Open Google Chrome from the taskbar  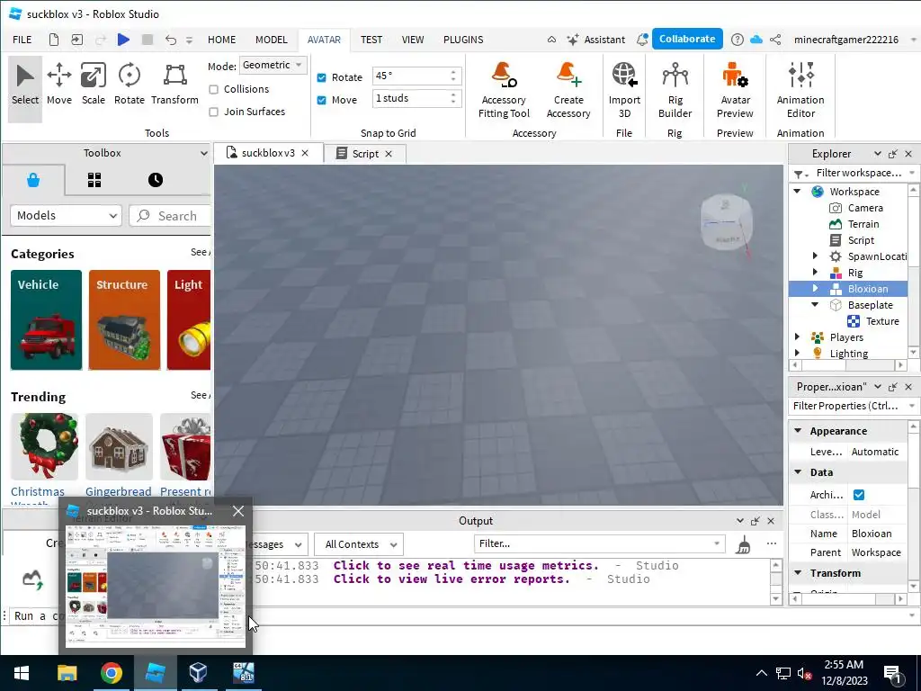click(111, 673)
